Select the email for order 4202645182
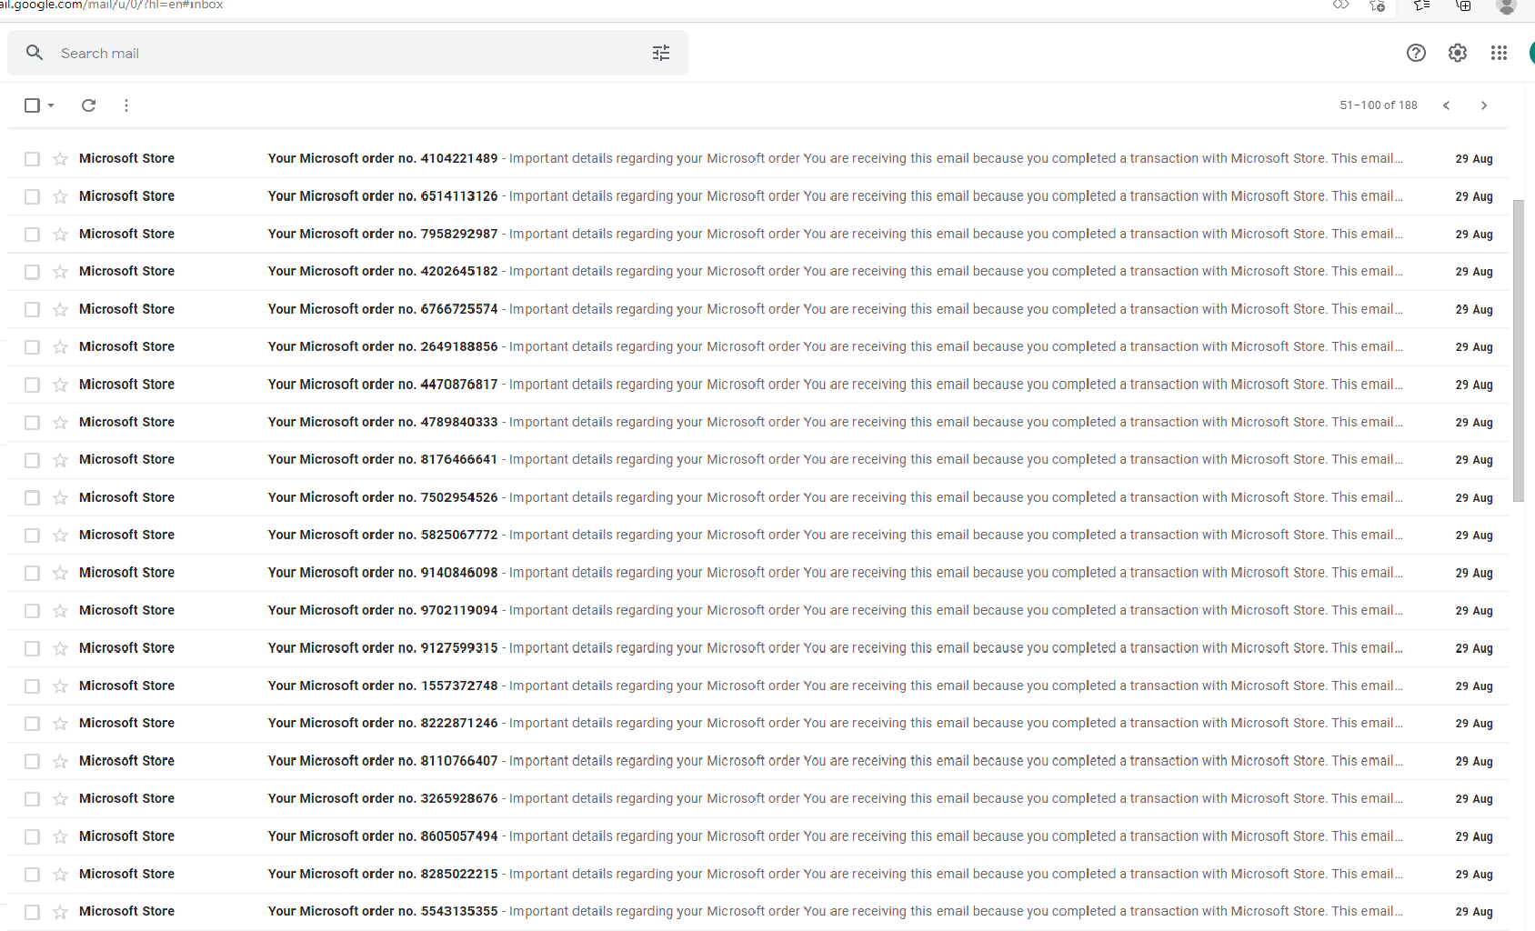 32,272
